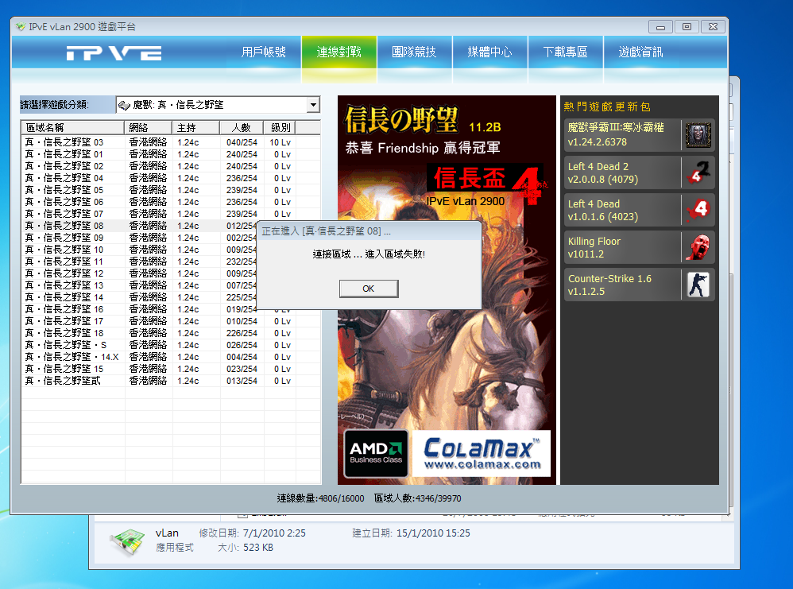Screen dimensions: 793x589
Task: Sort by 區域名稱 column header
Action: 73,127
